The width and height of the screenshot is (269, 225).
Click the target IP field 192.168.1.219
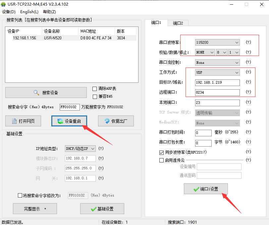(217, 82)
